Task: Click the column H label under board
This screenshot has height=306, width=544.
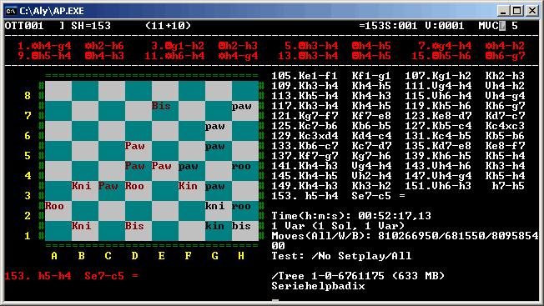Action: (x=241, y=256)
